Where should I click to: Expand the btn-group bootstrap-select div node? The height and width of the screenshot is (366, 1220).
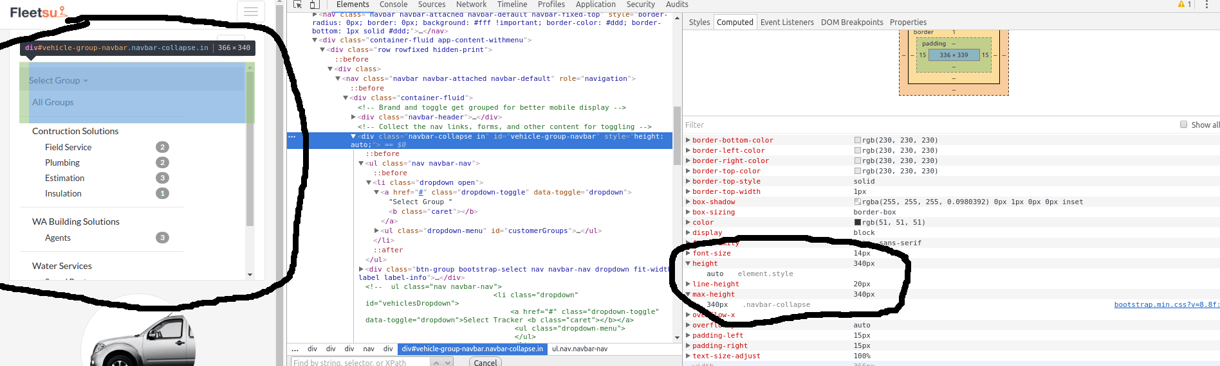tap(361, 269)
